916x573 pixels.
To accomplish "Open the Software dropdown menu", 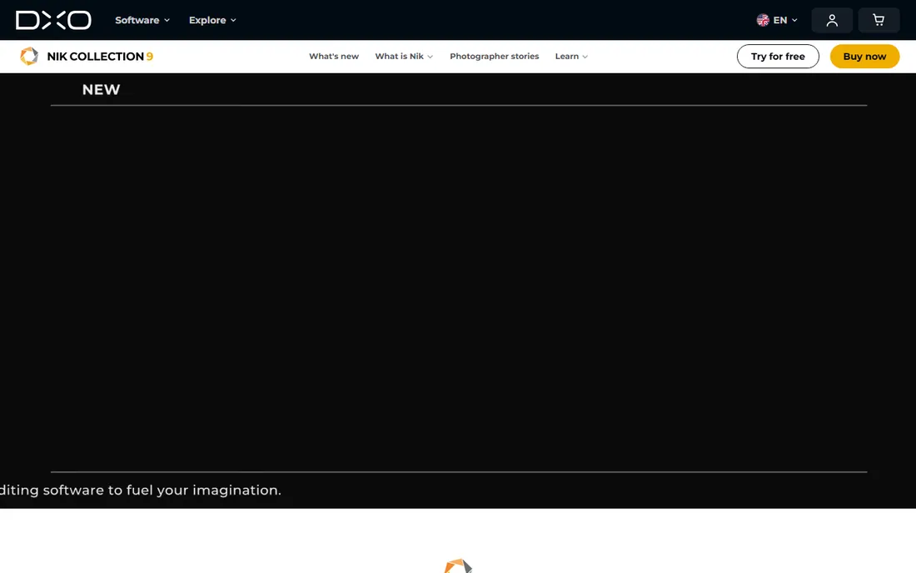I will tap(142, 20).
